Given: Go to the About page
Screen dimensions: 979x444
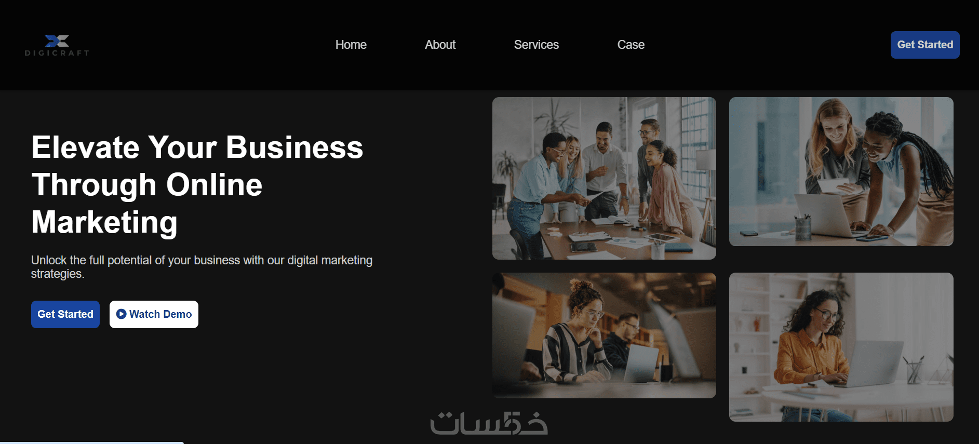Looking at the screenshot, I should (440, 45).
